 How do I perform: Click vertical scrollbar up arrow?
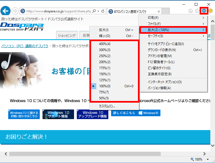213,21
